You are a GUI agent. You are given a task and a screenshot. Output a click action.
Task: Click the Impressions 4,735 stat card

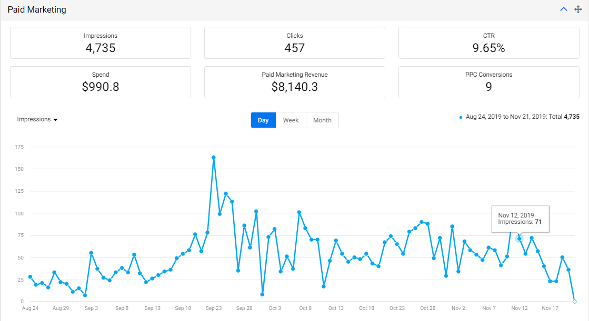pyautogui.click(x=101, y=43)
